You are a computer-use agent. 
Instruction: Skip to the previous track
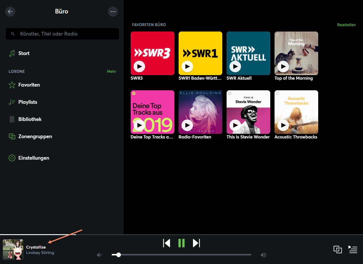pyautogui.click(x=167, y=243)
